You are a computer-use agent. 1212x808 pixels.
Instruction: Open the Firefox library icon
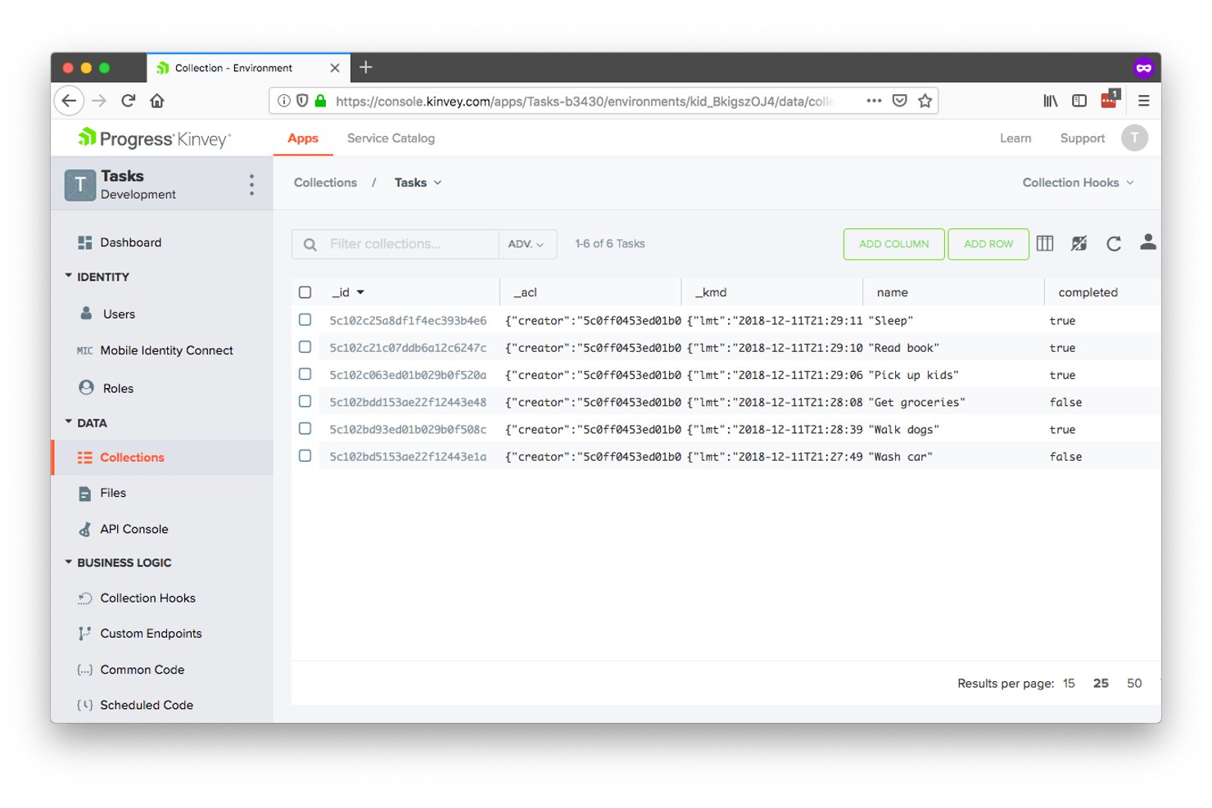[x=1051, y=101]
